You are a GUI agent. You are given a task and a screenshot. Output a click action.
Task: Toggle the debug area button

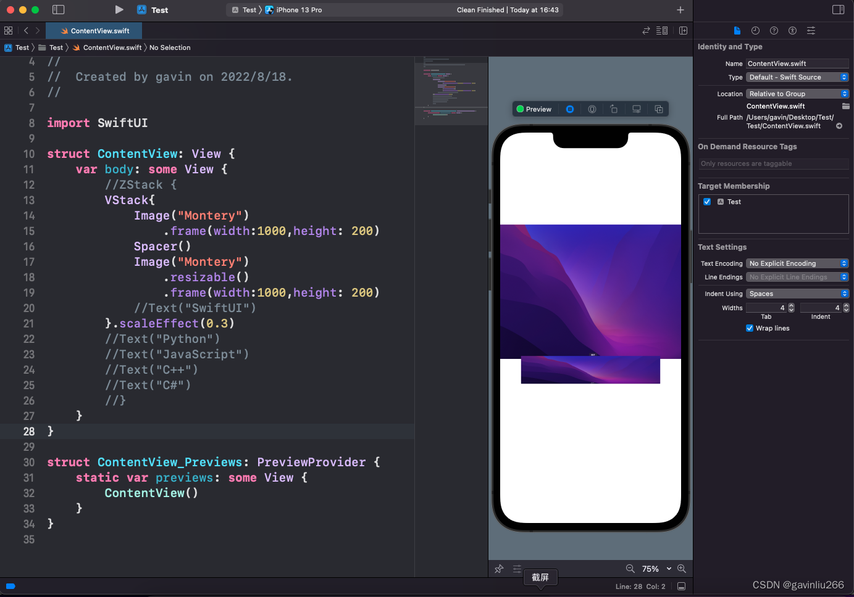(681, 587)
